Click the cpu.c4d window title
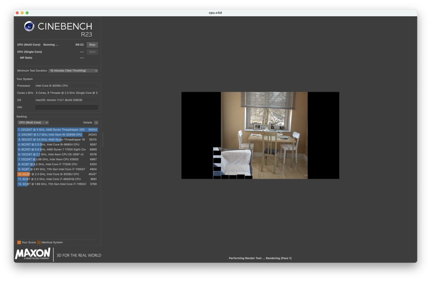Screen dimensions: 431x281 (215, 13)
